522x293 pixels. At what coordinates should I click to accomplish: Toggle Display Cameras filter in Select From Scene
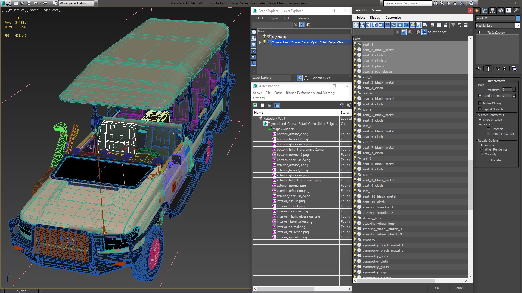(375, 25)
